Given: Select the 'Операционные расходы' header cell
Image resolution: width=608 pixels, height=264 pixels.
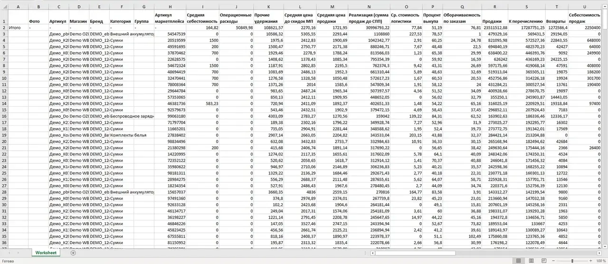Looking at the screenshot, I should 236,17.
